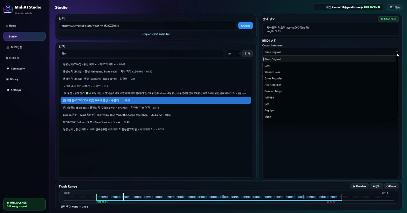
Task: Choose Game Recorder instrument option
Action: pyautogui.click(x=329, y=78)
